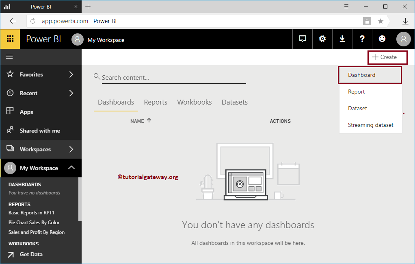
Task: Click Get Data link in sidebar
Action: [x=31, y=255]
